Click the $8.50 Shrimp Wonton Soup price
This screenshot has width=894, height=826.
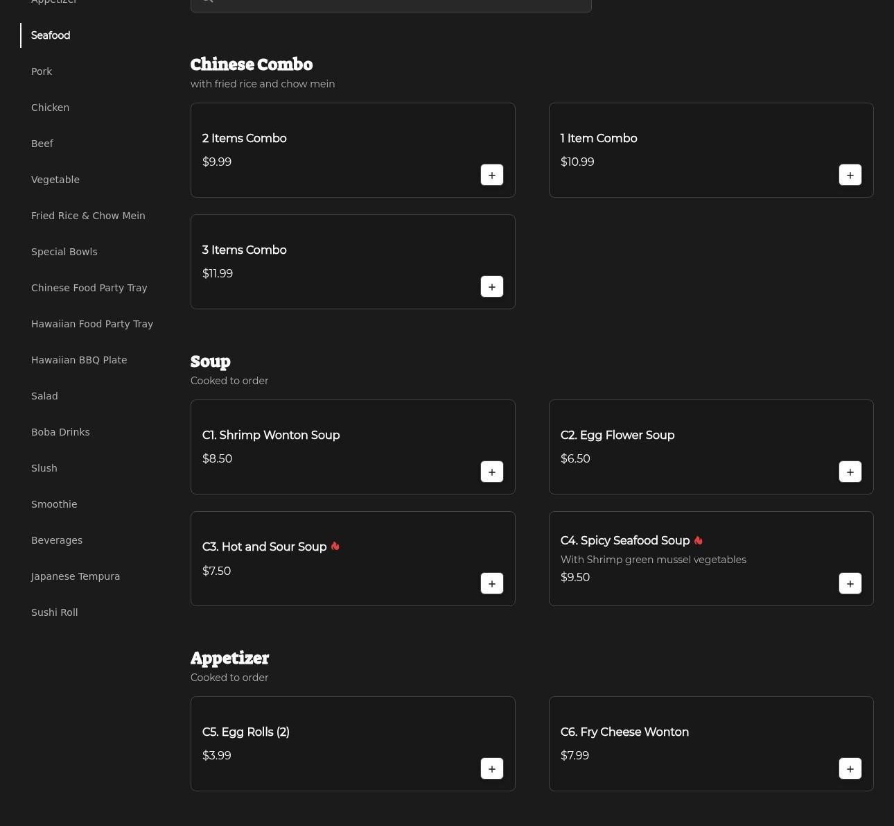tap(217, 458)
